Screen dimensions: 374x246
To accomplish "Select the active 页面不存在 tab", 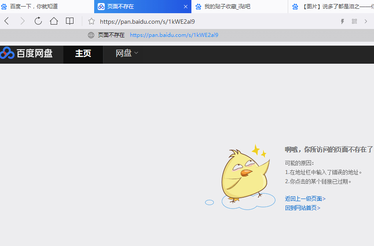I will click(x=143, y=7).
